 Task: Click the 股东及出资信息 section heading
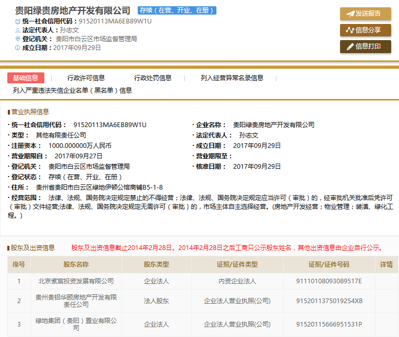(32, 248)
